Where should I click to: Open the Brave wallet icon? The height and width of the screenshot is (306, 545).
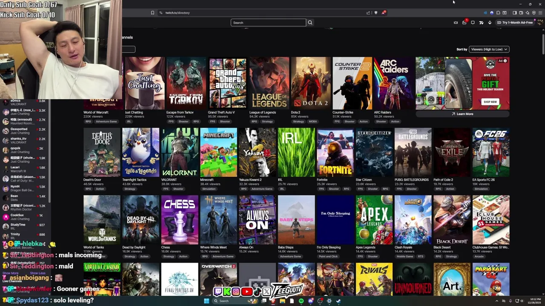point(521,13)
